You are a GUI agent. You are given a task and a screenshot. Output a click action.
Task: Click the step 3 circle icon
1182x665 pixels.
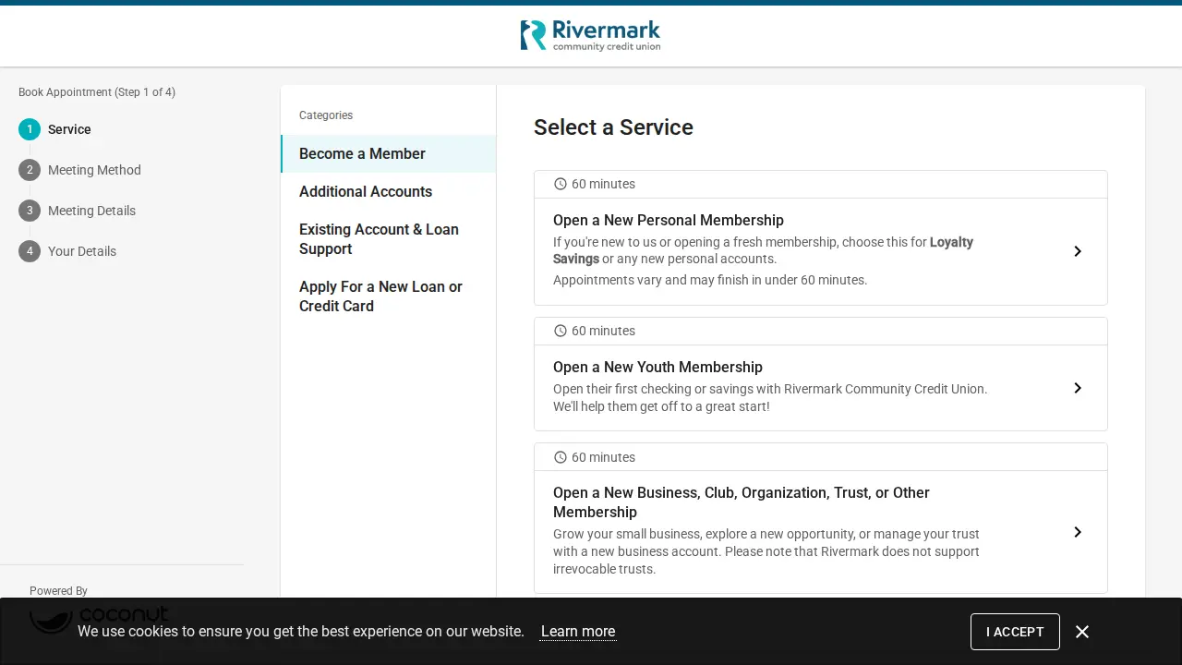point(30,211)
